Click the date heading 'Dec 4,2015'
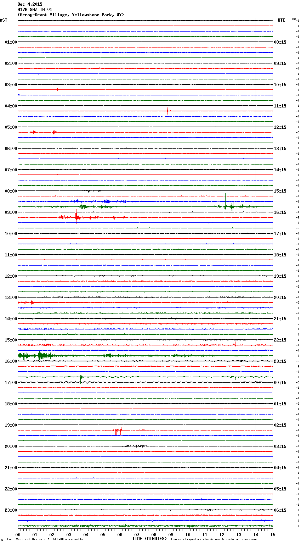The image size is (301, 544). [30, 4]
